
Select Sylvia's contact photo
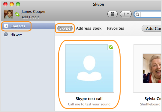click(x=152, y=68)
